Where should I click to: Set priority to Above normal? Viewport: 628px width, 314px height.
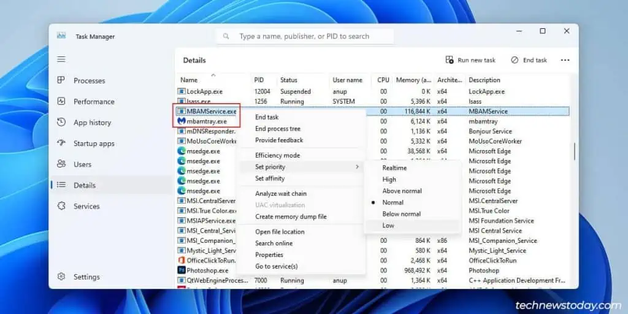click(413, 191)
